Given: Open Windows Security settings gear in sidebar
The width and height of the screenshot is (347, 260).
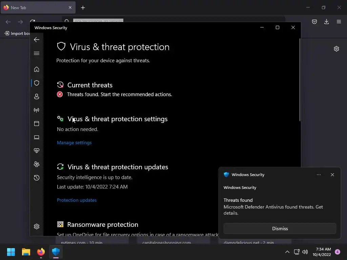Looking at the screenshot, I should pos(37,226).
